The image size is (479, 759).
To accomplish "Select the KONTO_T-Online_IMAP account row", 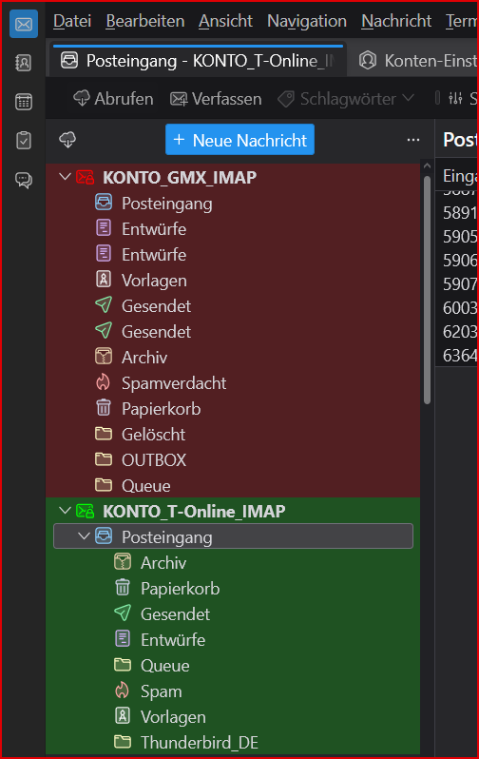I will (x=233, y=511).
